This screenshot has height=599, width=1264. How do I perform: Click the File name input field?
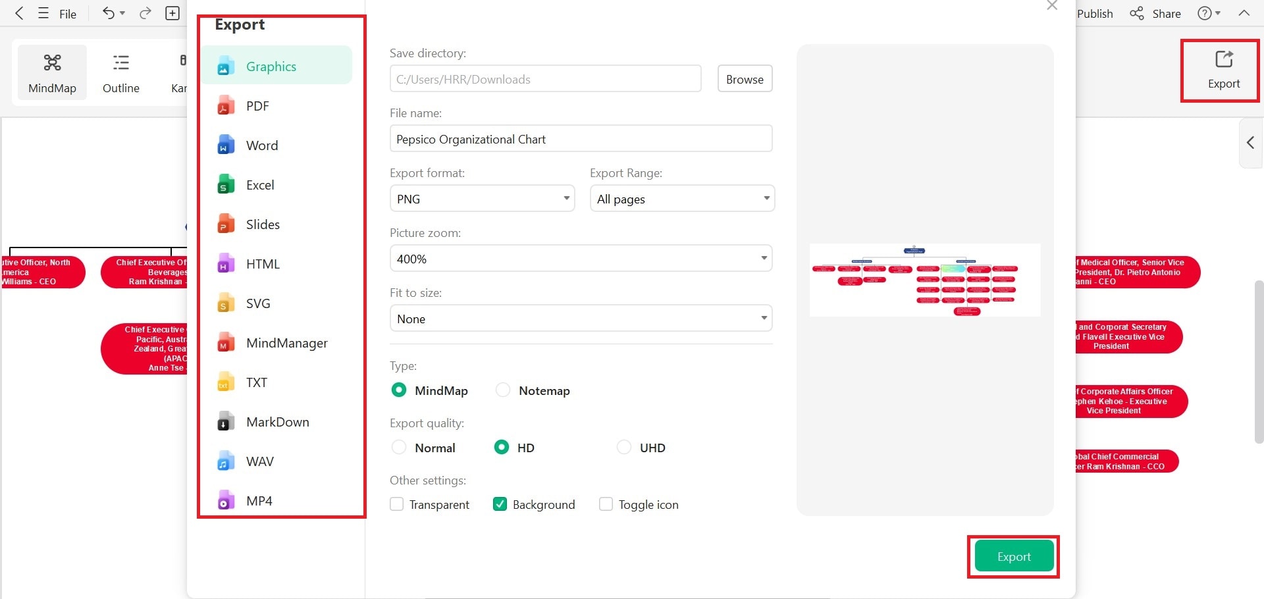point(581,139)
